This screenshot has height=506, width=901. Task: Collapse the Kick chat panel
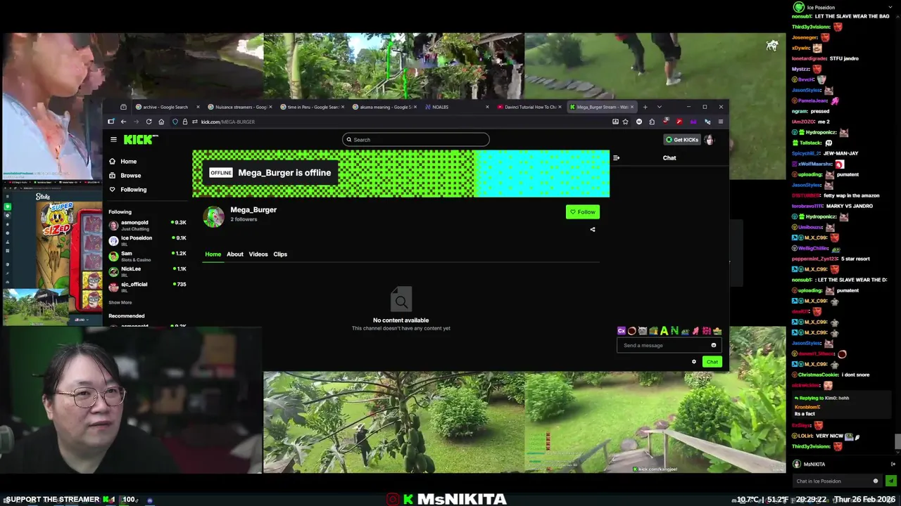coord(616,158)
